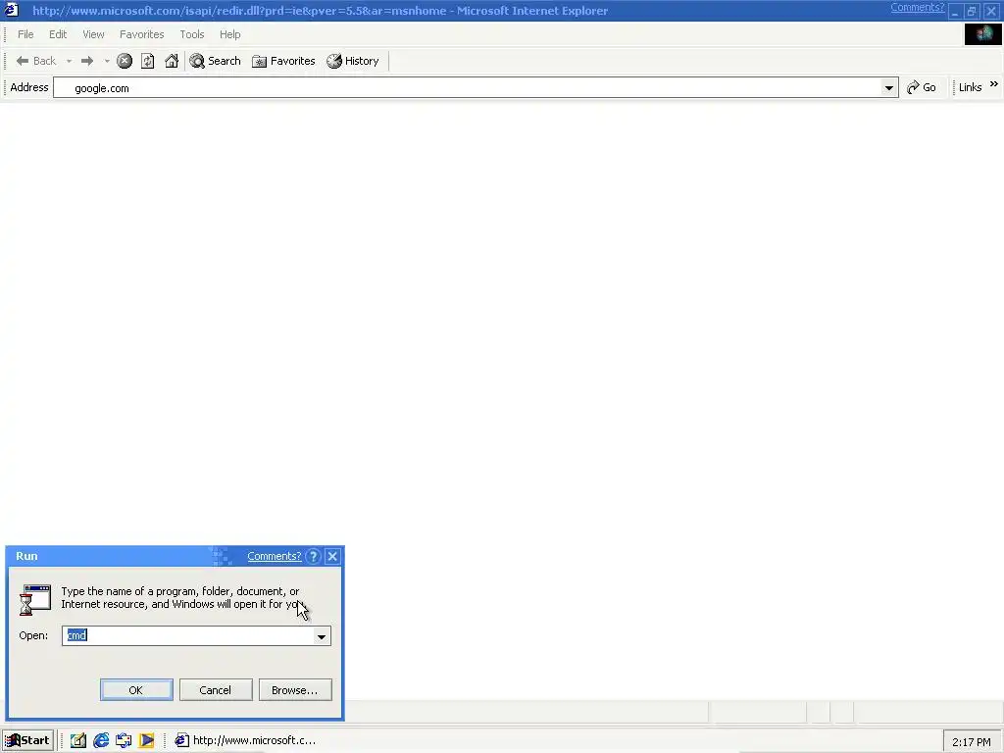
Task: Launch Windows Media Player from quick launch
Action: (x=147, y=741)
